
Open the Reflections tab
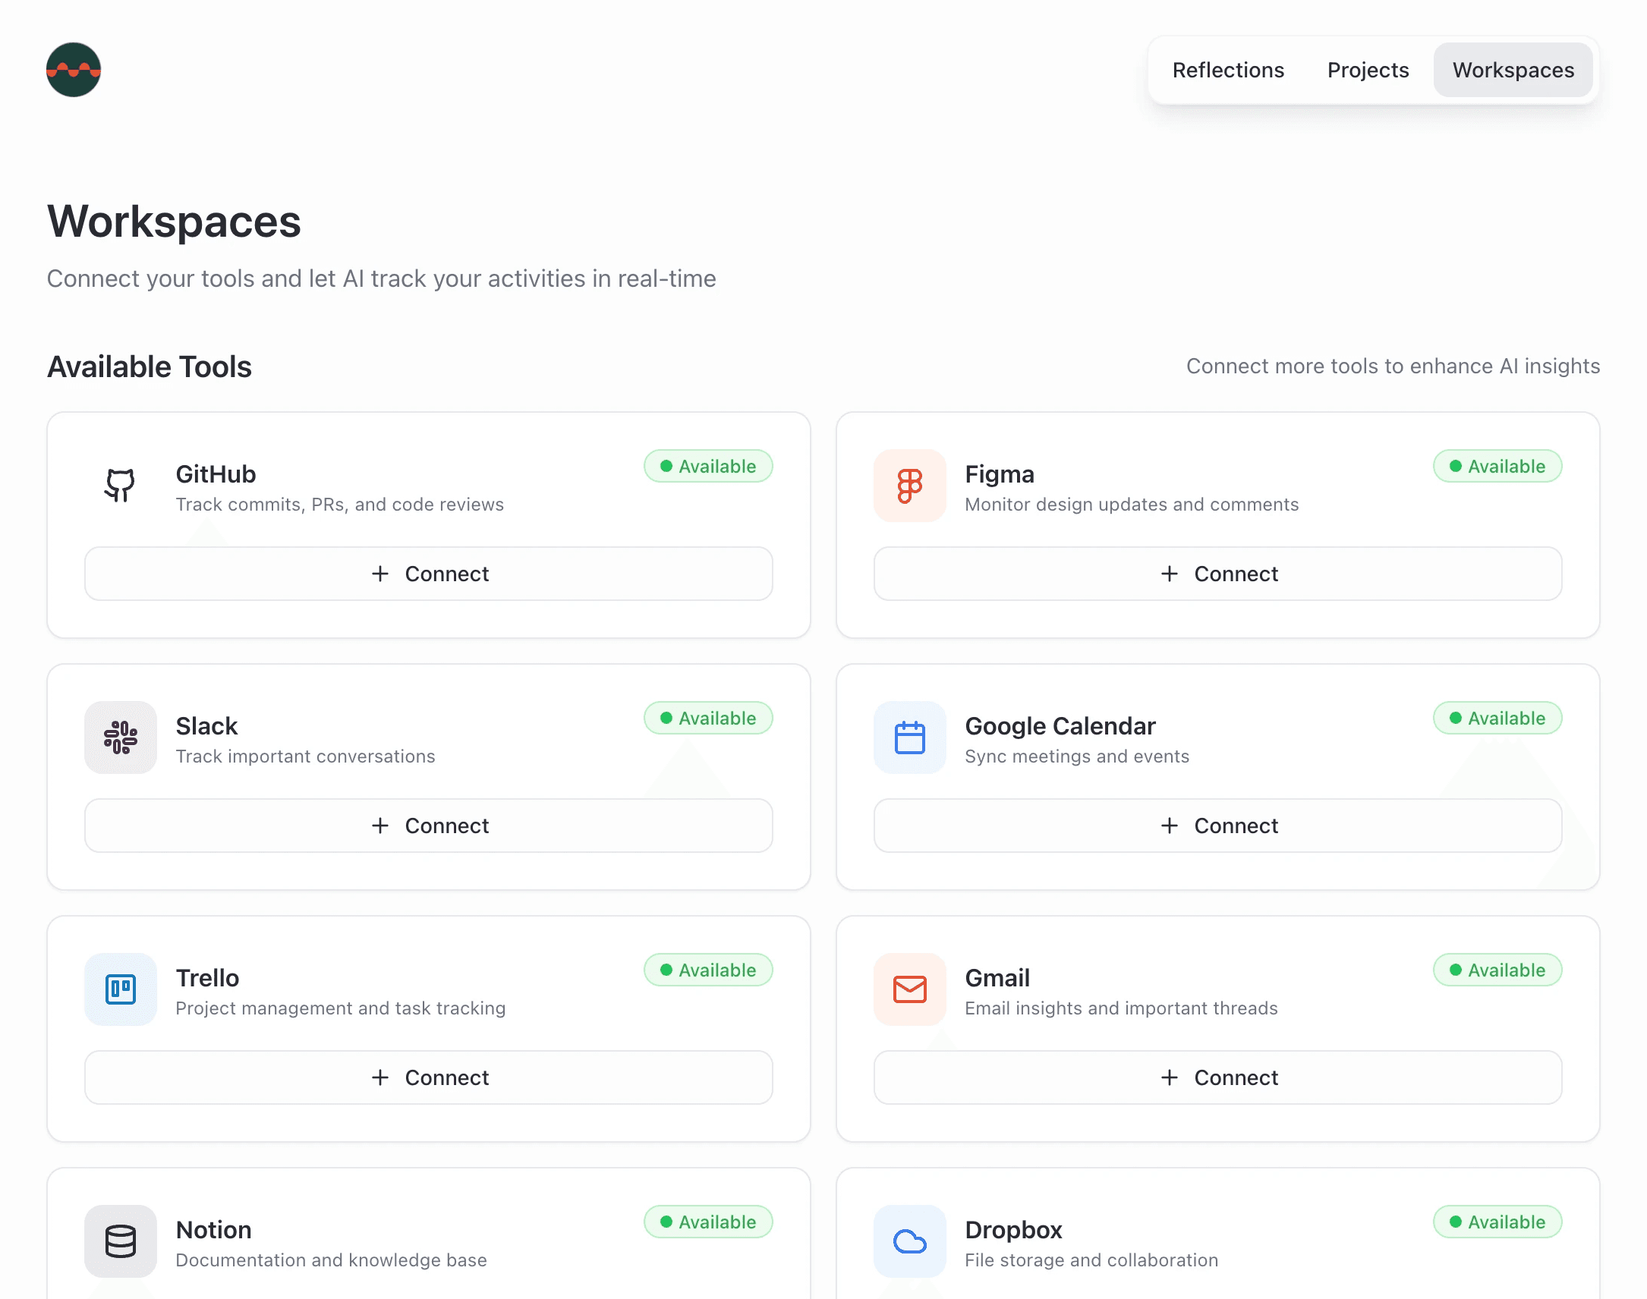(1227, 70)
